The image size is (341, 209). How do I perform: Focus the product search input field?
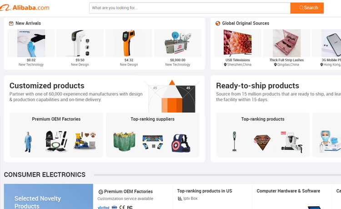click(190, 8)
